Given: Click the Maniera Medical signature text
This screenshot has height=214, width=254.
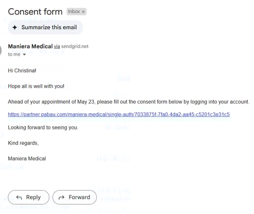Looking at the screenshot, I should click(27, 158).
